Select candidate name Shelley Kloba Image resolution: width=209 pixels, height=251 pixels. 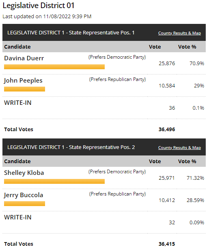(x=24, y=173)
